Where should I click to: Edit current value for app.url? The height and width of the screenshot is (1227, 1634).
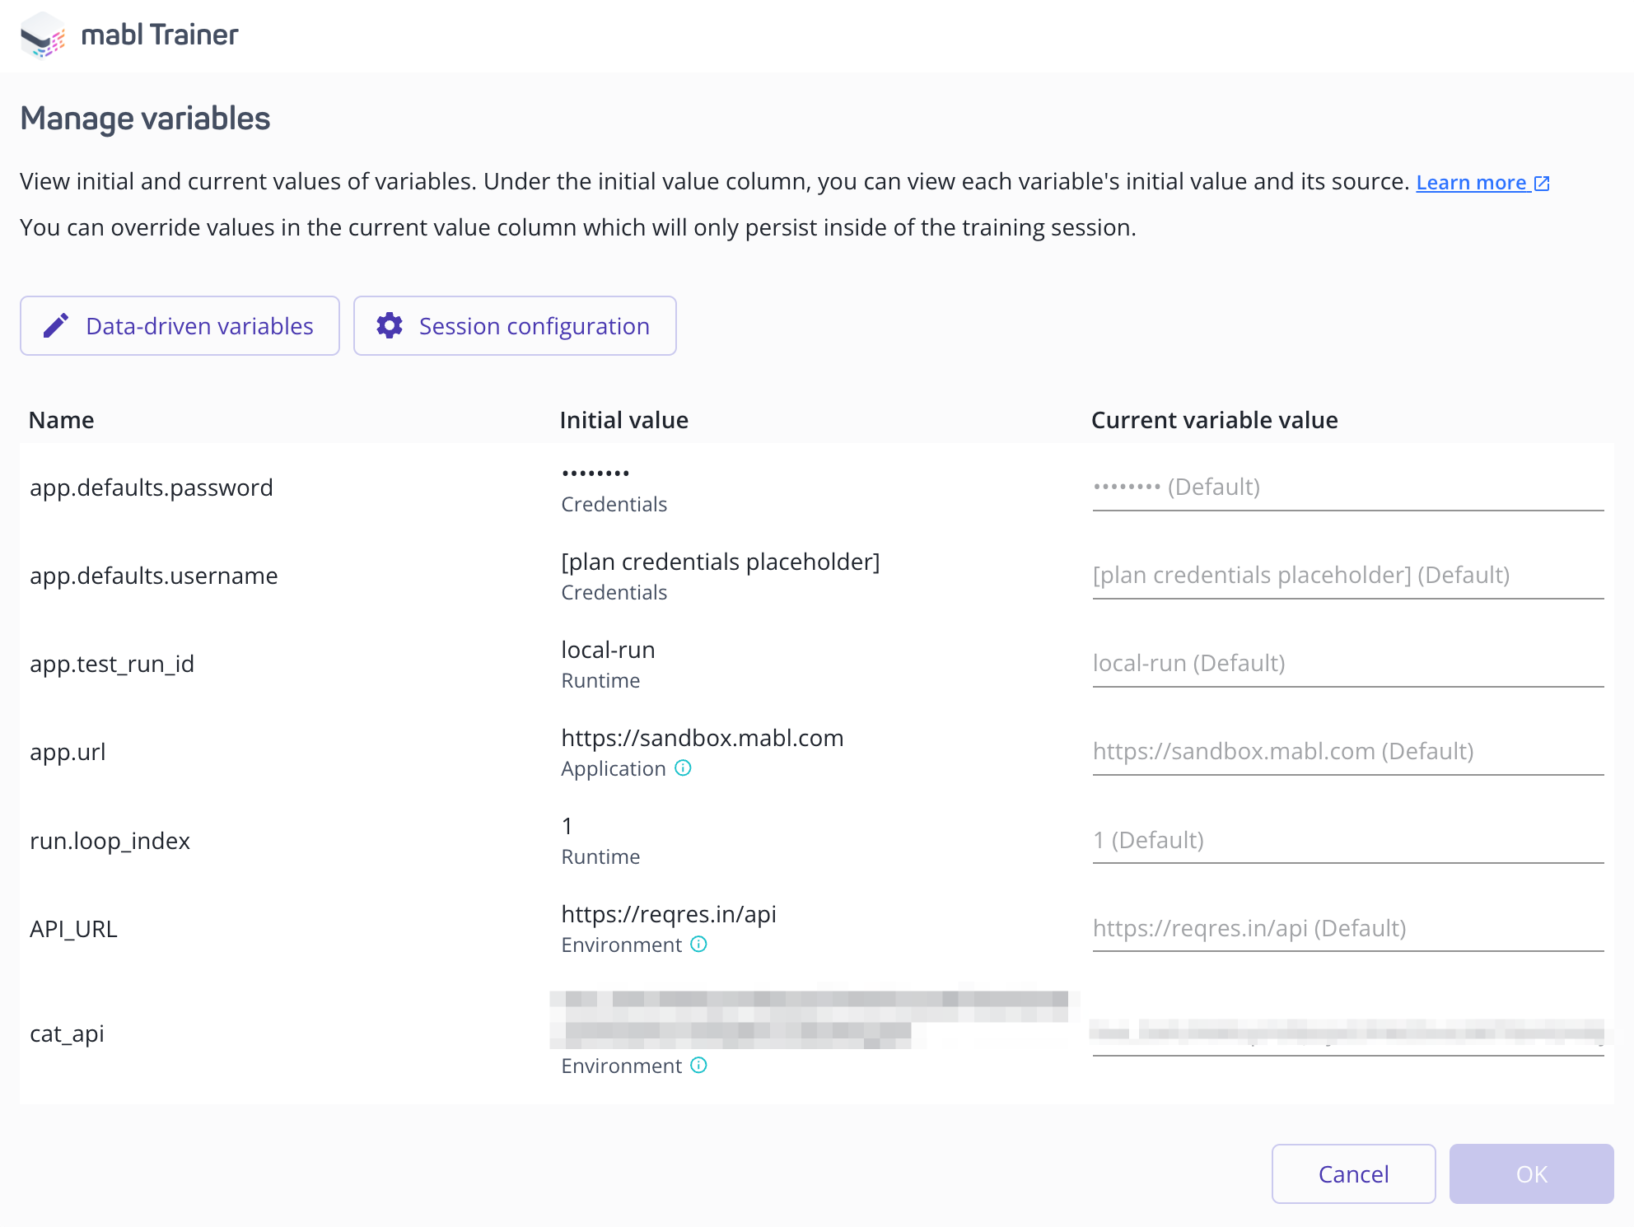[1348, 752]
